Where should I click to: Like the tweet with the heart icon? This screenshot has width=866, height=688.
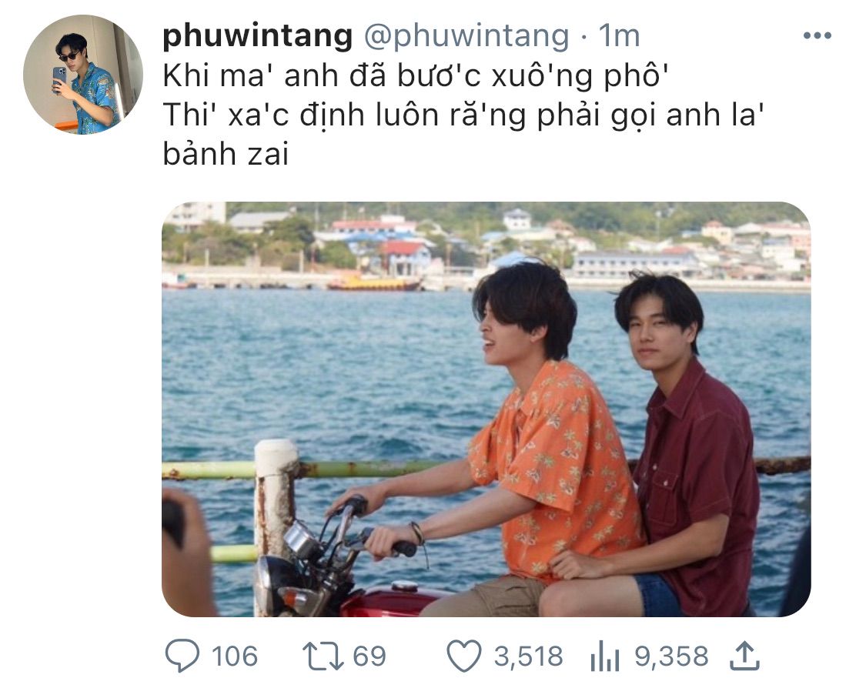(463, 656)
